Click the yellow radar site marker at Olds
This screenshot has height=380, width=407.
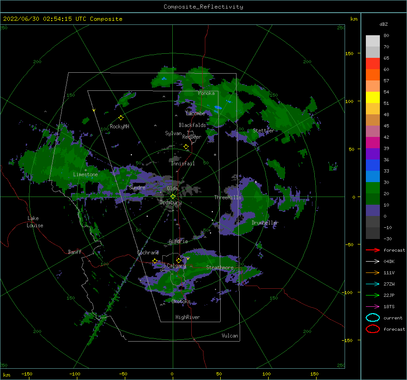tap(173, 197)
